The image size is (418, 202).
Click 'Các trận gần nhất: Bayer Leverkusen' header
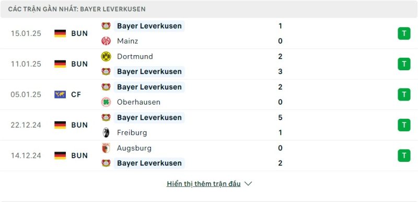coord(77,9)
